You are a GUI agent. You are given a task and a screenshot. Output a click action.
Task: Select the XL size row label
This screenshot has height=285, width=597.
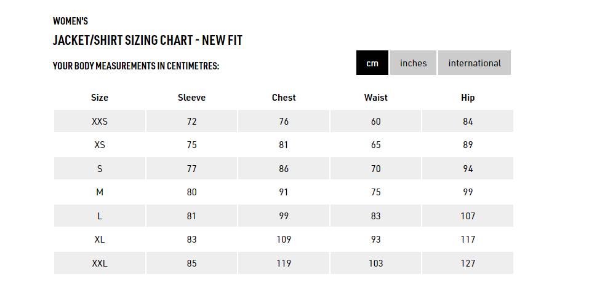pyautogui.click(x=99, y=240)
